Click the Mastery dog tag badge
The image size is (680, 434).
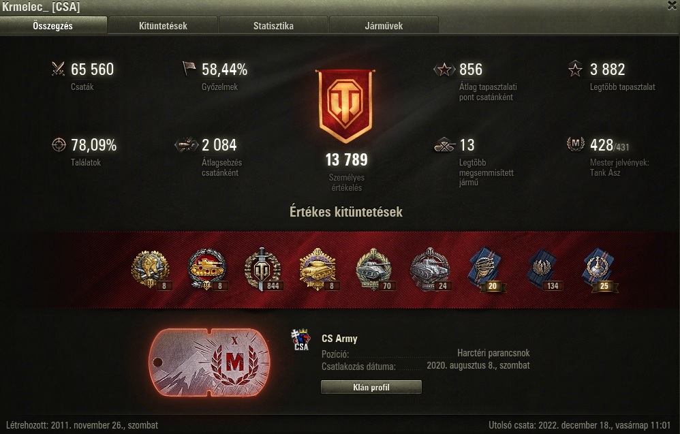click(x=209, y=362)
